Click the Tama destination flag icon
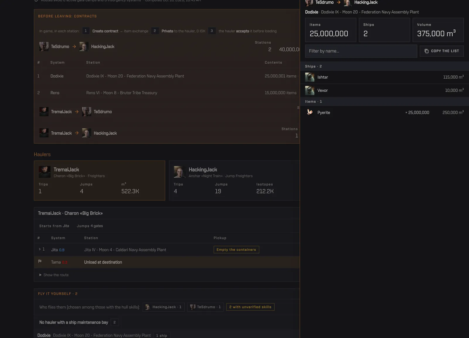The image size is (469, 338). (40, 261)
